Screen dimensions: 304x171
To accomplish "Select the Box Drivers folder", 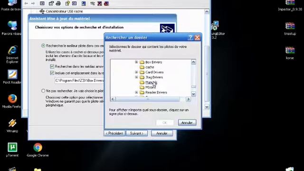I will point(153,62).
